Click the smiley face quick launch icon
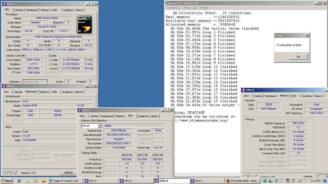328x184 pixels. point(43,181)
